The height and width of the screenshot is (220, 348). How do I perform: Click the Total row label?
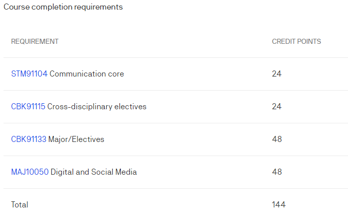(20, 205)
